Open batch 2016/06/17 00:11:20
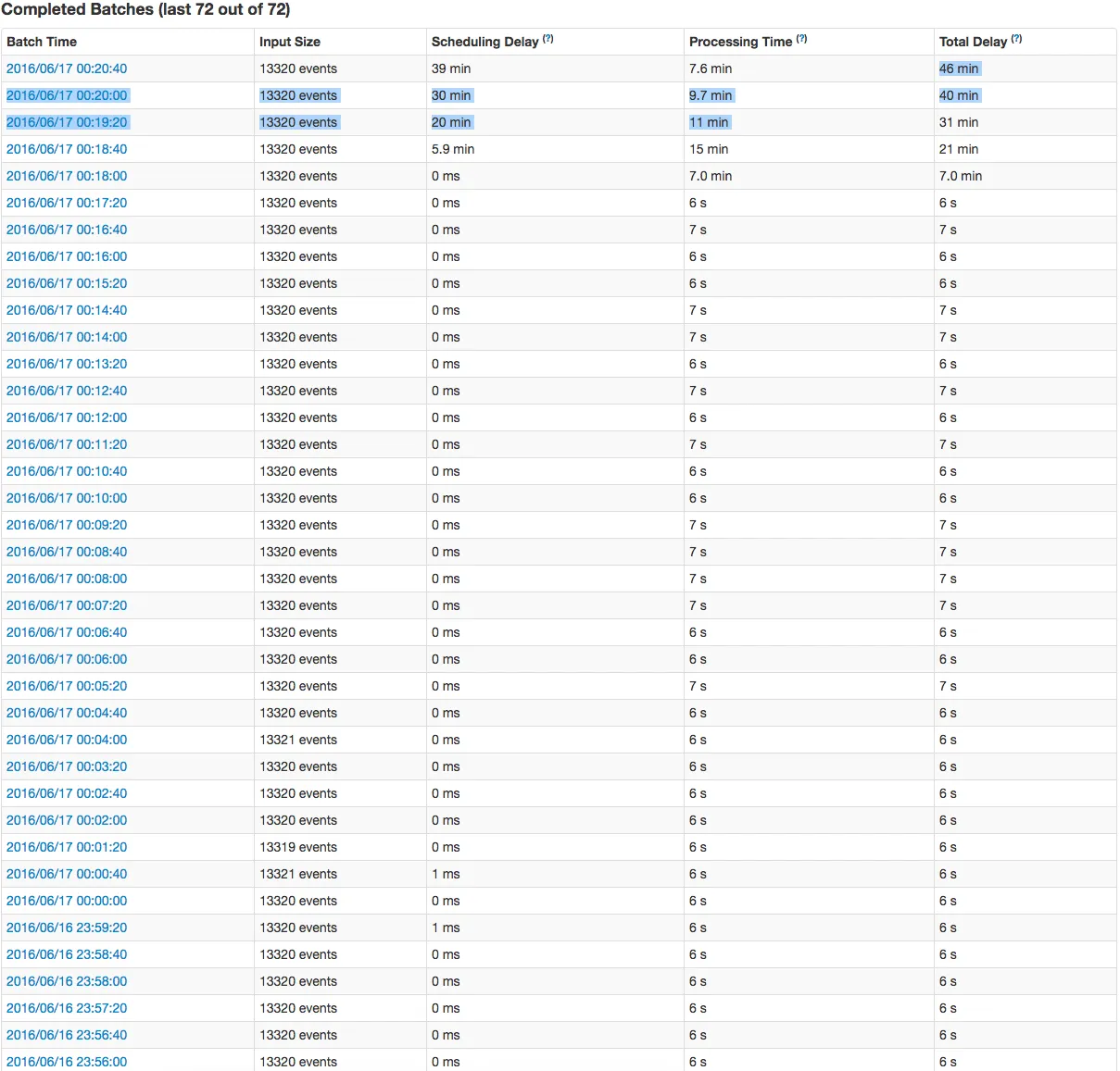 (x=67, y=444)
